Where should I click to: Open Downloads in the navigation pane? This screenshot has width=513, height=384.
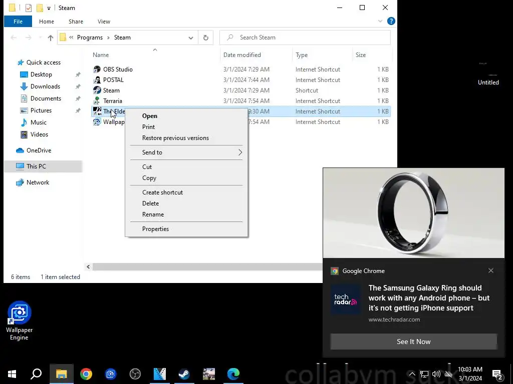click(x=45, y=86)
